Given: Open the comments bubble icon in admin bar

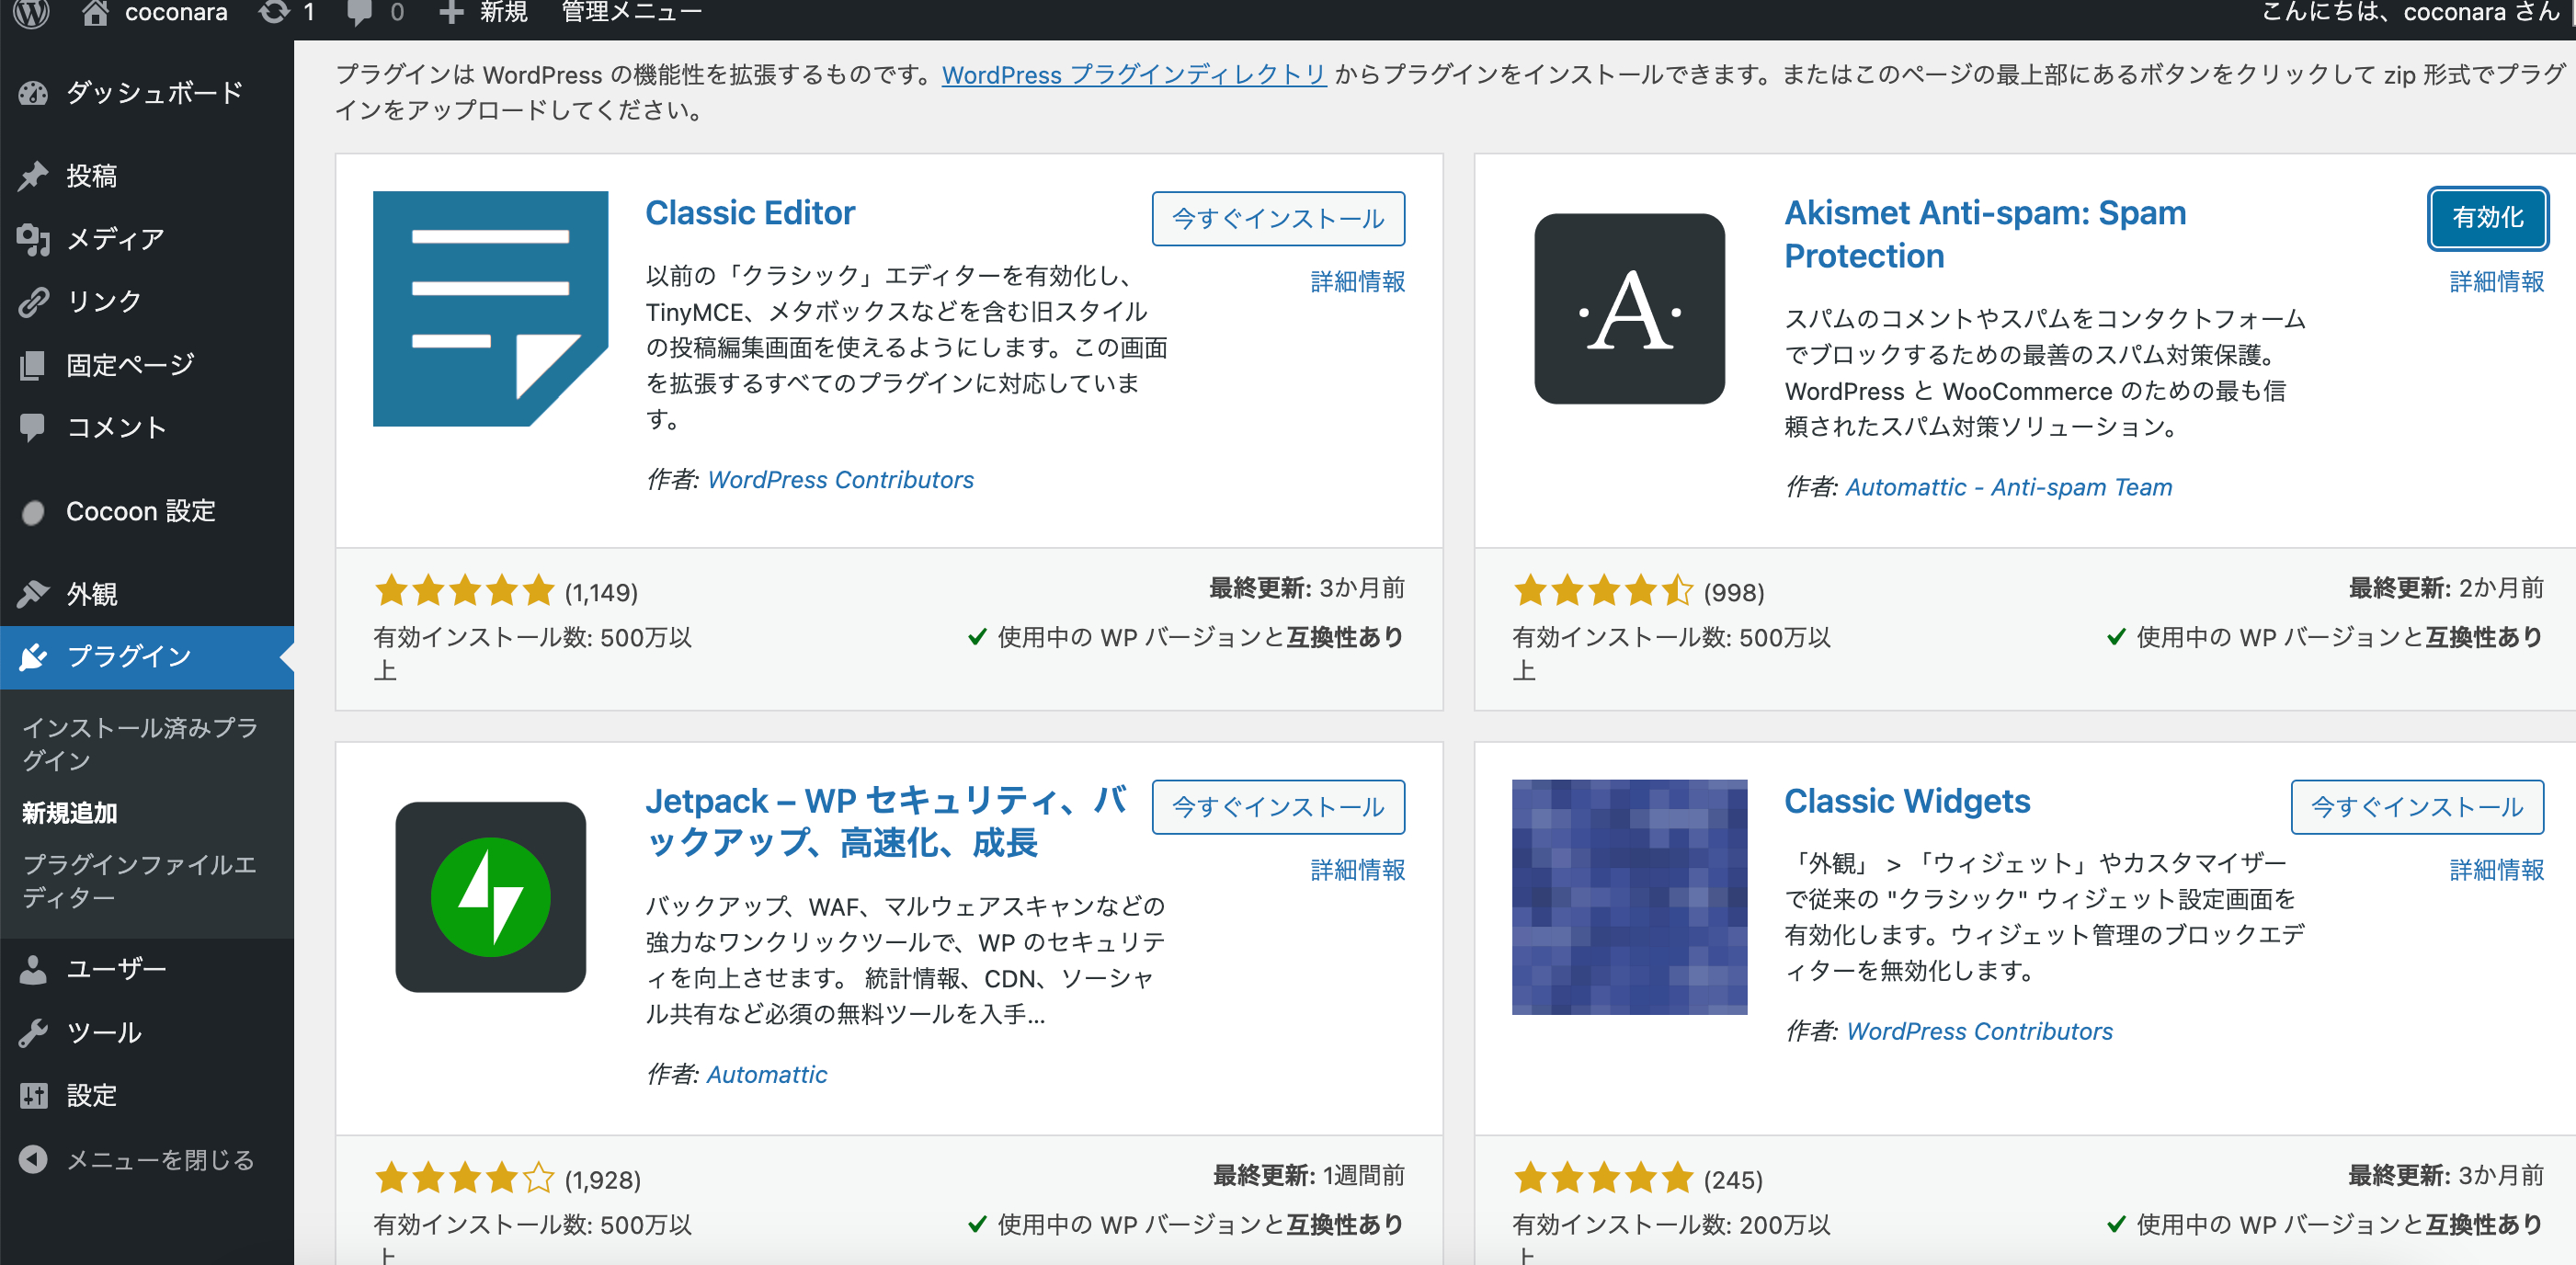Looking at the screenshot, I should [360, 12].
